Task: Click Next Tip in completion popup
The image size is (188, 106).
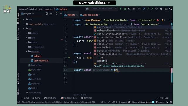Action: point(140,66)
